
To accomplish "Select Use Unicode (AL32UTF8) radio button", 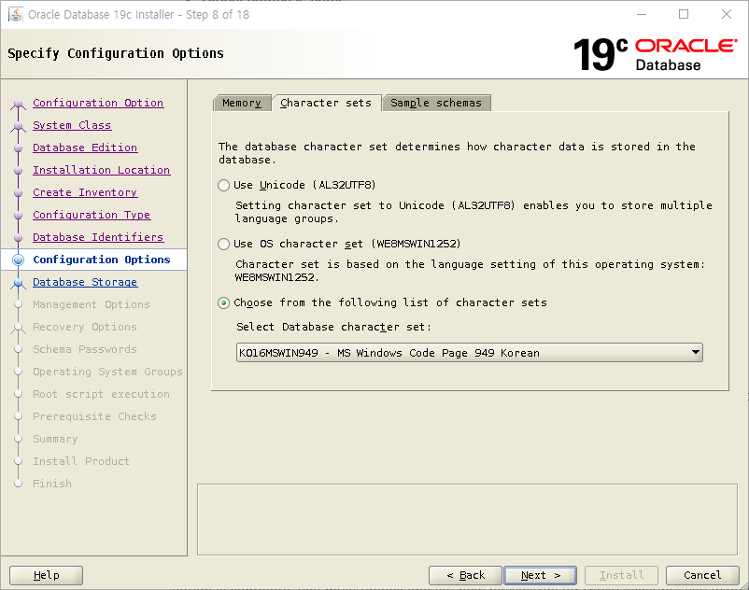I will (223, 185).
